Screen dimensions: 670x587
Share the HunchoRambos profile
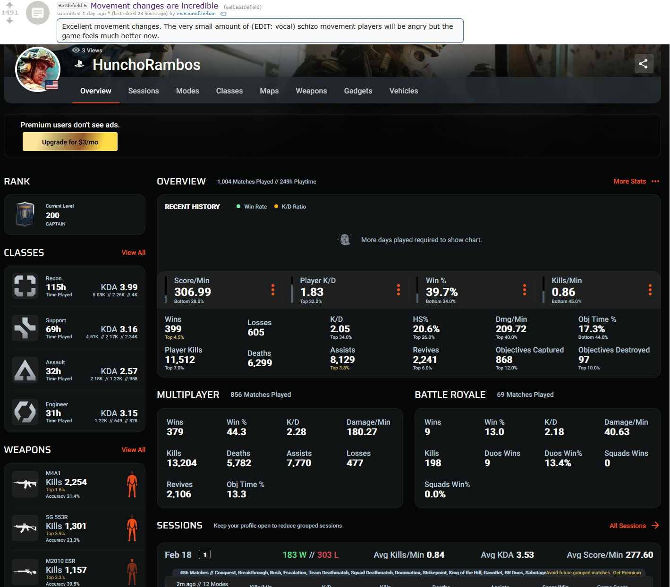(x=644, y=64)
